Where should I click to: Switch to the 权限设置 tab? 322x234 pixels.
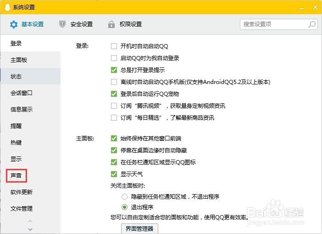tap(125, 24)
